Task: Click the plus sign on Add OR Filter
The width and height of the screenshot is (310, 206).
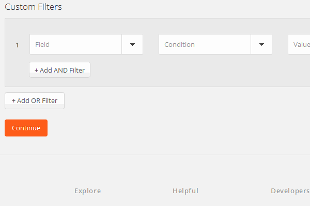Action: click(14, 101)
